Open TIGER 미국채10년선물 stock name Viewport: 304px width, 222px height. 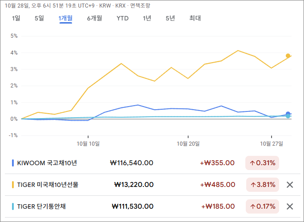click(48, 185)
